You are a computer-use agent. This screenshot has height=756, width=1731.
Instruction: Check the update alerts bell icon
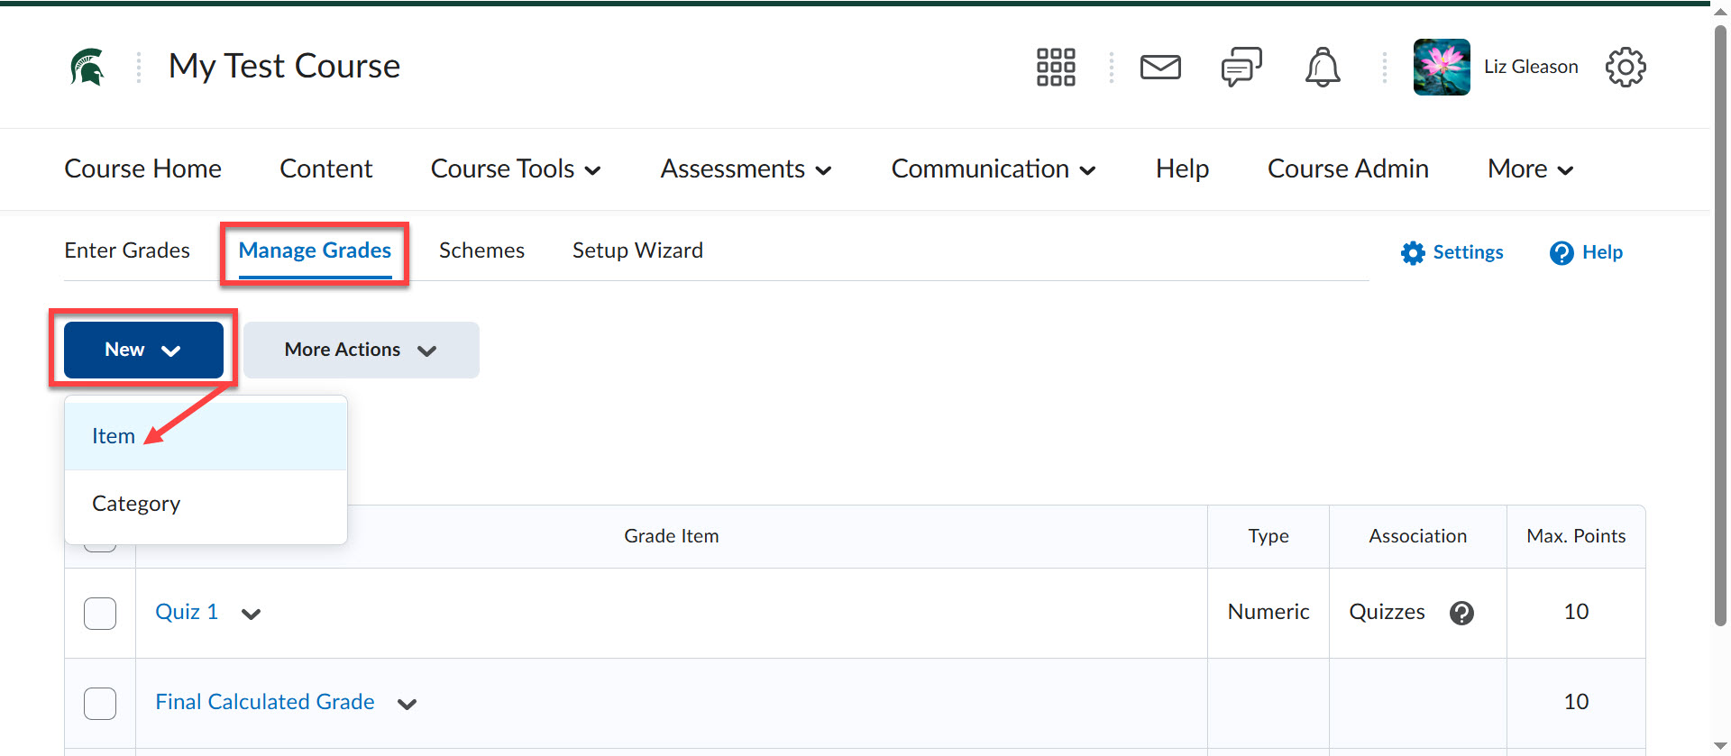(1322, 67)
